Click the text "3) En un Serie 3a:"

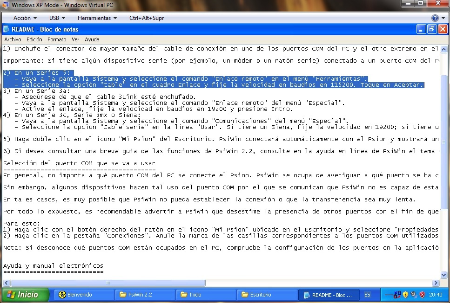(x=36, y=90)
